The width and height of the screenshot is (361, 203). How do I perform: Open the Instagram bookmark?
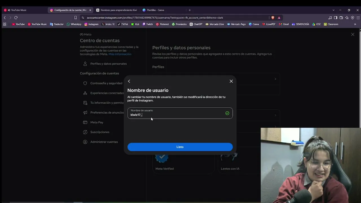91,24
